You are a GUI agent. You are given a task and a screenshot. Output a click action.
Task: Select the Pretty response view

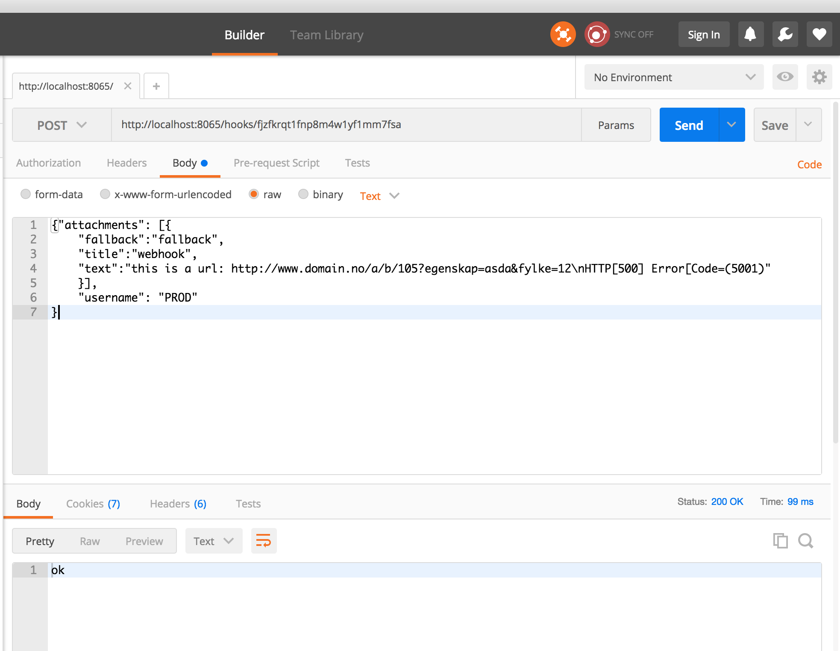[40, 541]
